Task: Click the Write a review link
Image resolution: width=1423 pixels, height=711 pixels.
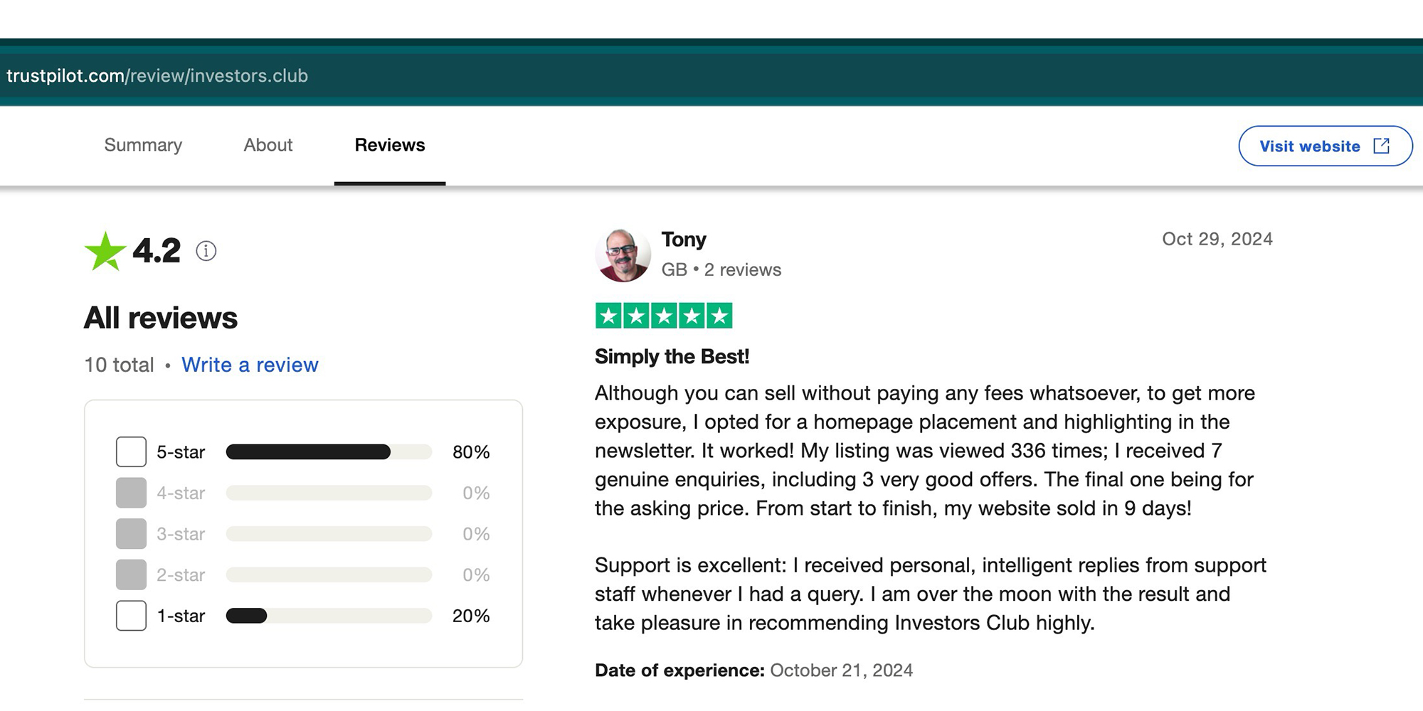Action: [x=250, y=365]
